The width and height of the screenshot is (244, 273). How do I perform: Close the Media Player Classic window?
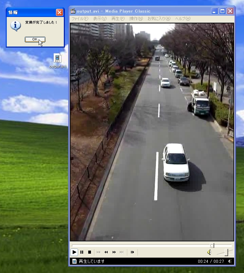coord(230,11)
